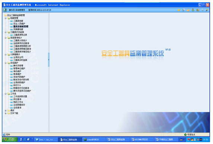Collapse the 系统维护 tree node
This screenshot has height=144, width=213.
[x=6, y=63]
